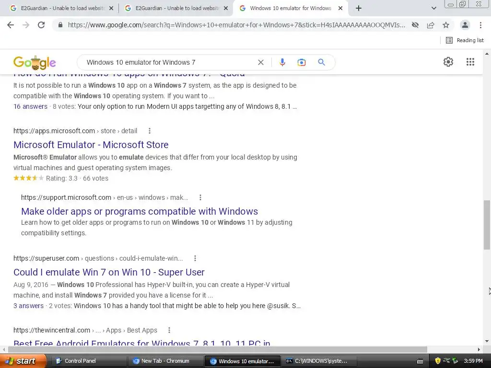The image size is (491, 368).
Task: Close the second E2Guardian tab
Action: [225, 9]
